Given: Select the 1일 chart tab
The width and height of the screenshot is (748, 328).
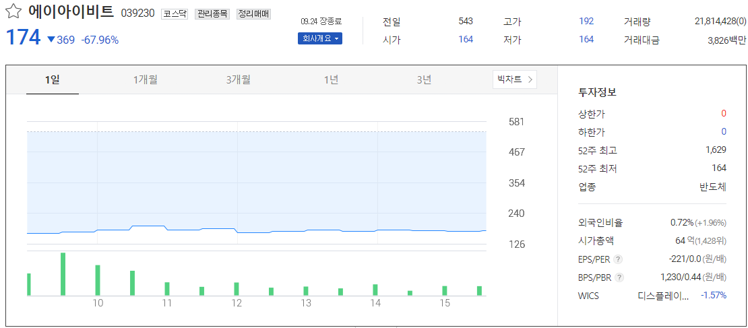Looking at the screenshot, I should tap(53, 80).
